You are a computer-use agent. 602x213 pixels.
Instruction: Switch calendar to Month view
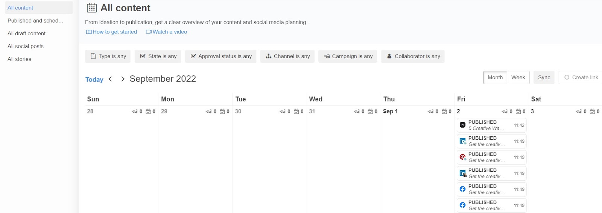pyautogui.click(x=495, y=77)
